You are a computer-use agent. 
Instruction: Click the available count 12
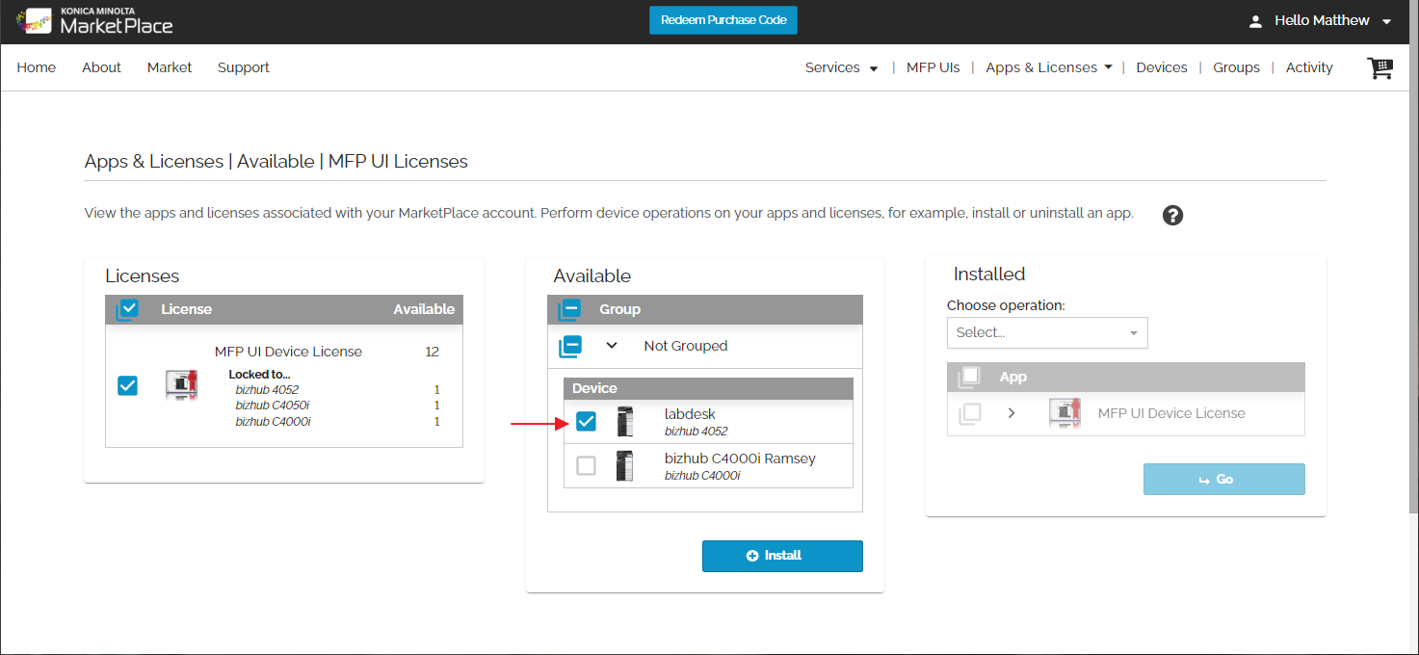click(x=432, y=352)
